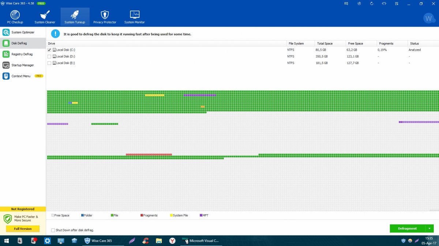Open System Optimizer in sidebar
This screenshot has width=439, height=246.
(x=23, y=32)
